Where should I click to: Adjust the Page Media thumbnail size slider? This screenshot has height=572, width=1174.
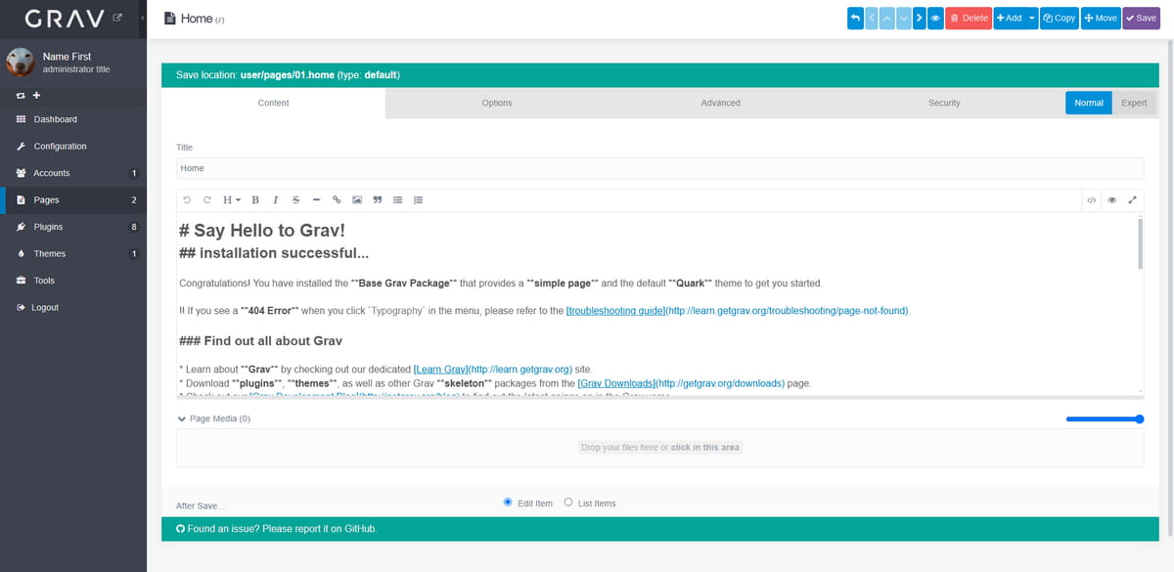[1105, 418]
